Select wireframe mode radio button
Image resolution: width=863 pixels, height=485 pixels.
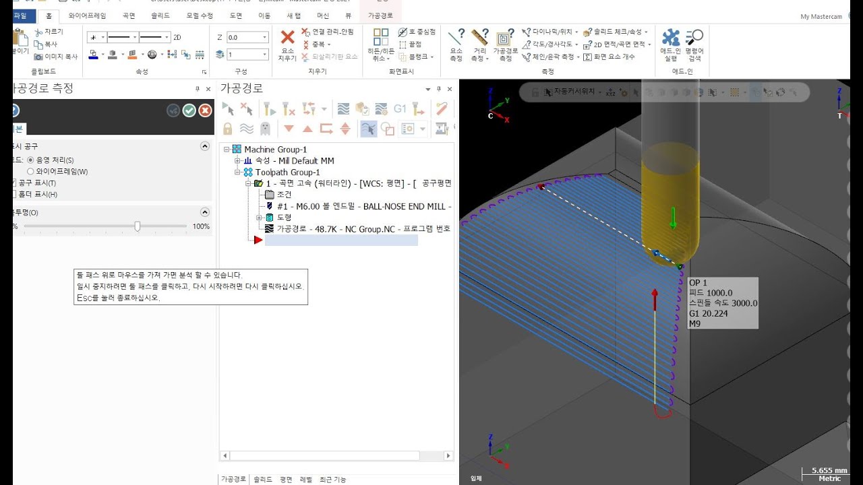(30, 171)
